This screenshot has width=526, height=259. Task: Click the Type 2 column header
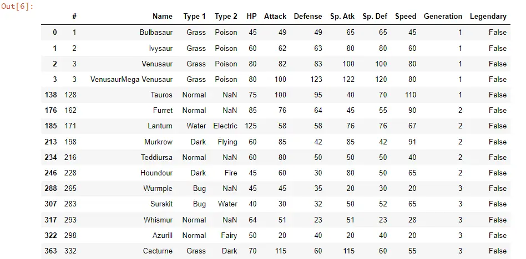[226, 17]
